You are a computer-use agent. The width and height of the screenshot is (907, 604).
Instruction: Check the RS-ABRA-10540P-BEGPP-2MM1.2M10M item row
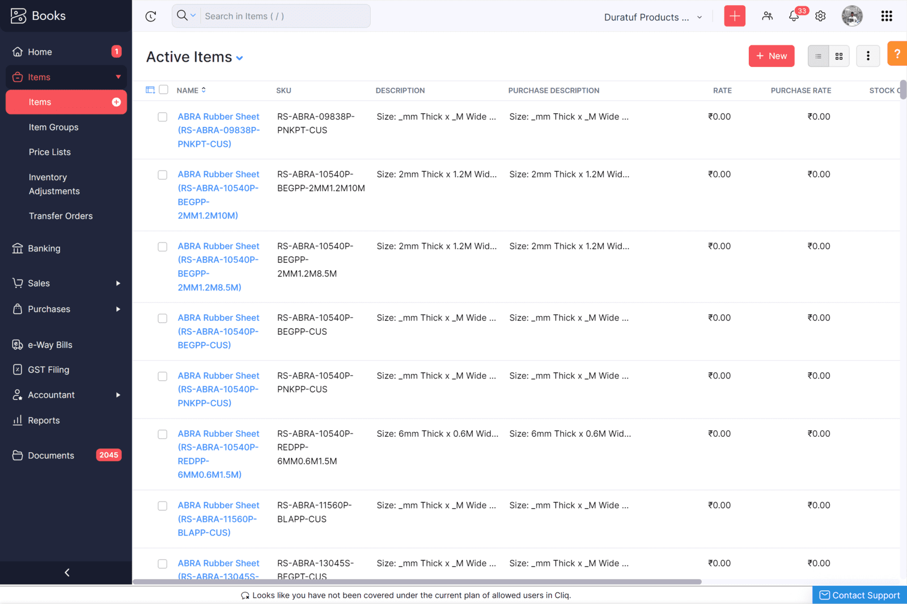click(x=163, y=175)
